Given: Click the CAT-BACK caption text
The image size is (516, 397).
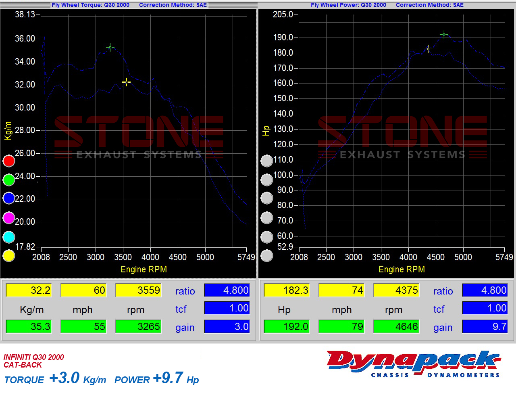Looking at the screenshot, I should tap(23, 365).
